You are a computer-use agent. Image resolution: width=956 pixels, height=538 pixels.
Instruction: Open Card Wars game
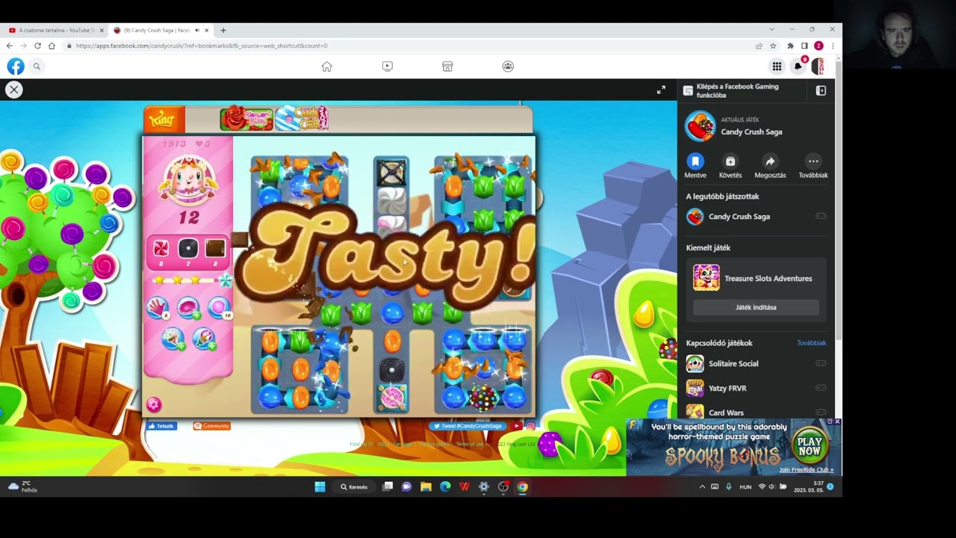point(756,412)
